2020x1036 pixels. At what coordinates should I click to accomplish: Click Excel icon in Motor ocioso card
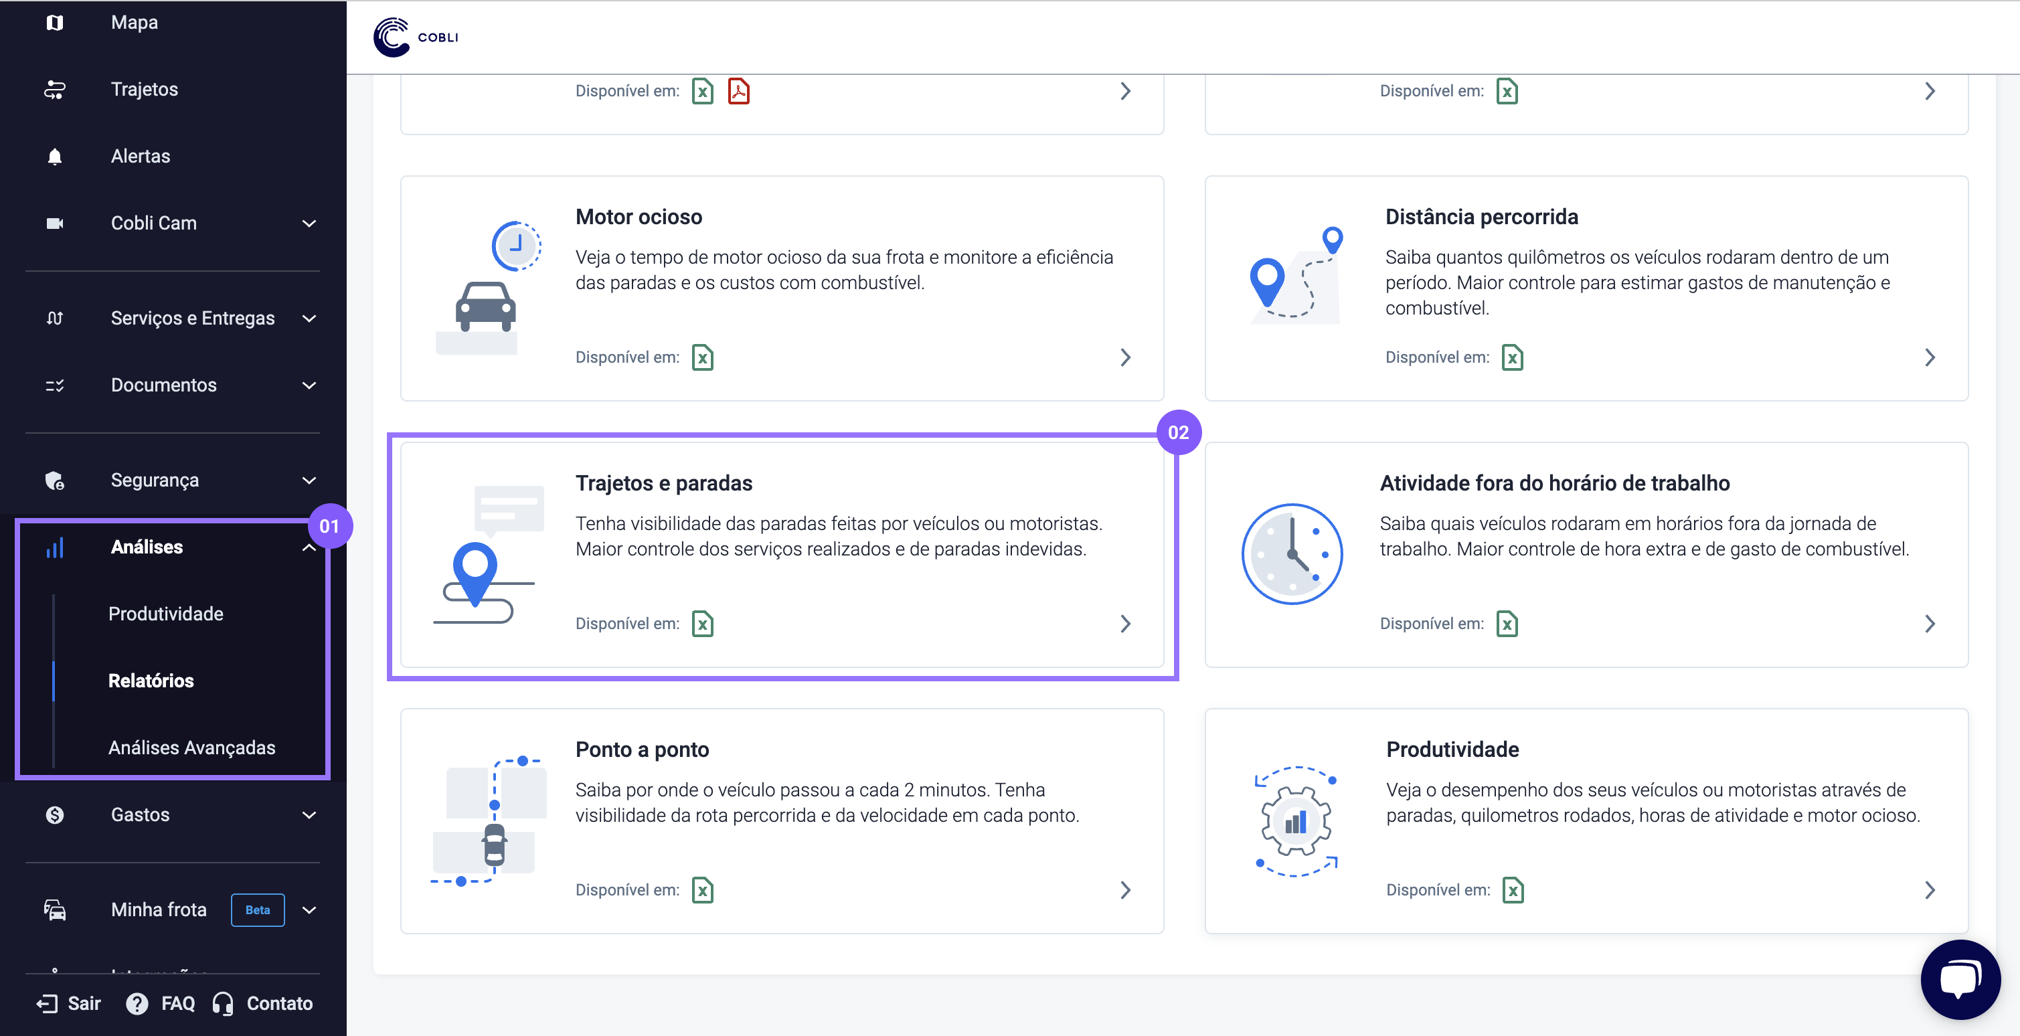point(702,357)
